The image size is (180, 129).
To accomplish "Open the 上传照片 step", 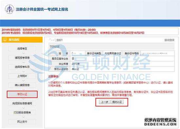I will coord(22,76).
